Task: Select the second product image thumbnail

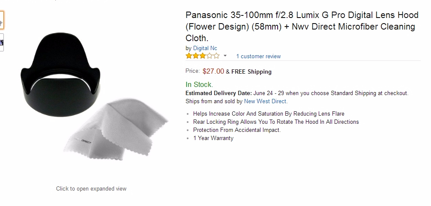Action: pos(1,42)
